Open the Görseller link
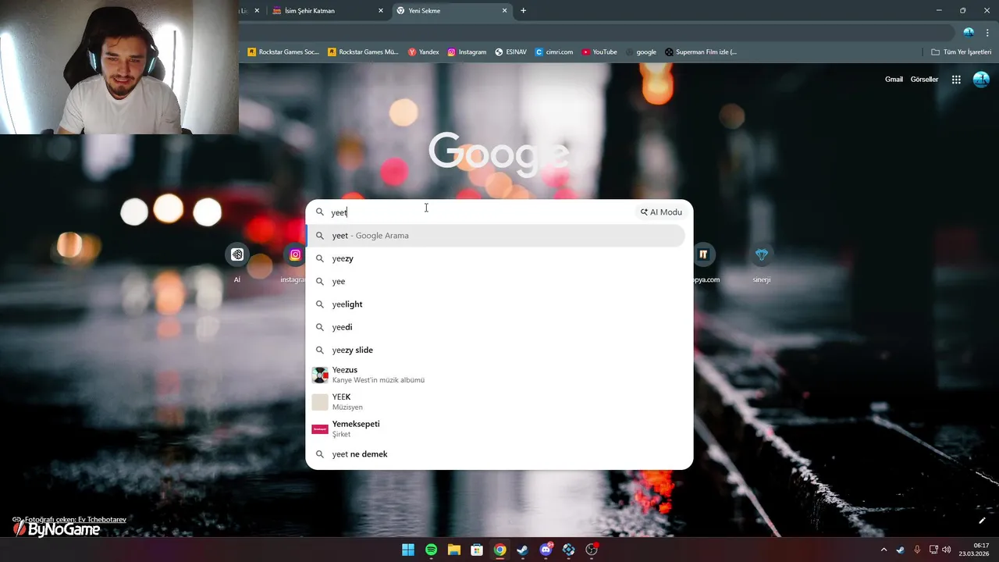 pyautogui.click(x=924, y=80)
